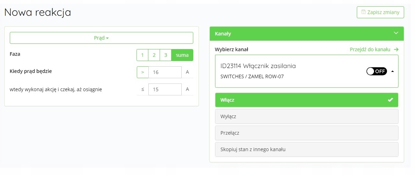
Task: Select phase 2
Action: (154, 55)
